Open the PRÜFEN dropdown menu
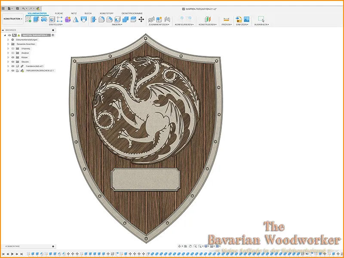 point(227,25)
